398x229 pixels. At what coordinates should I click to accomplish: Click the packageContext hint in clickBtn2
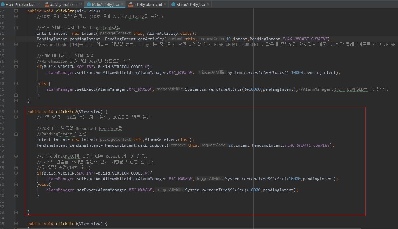pyautogui.click(x=115, y=140)
